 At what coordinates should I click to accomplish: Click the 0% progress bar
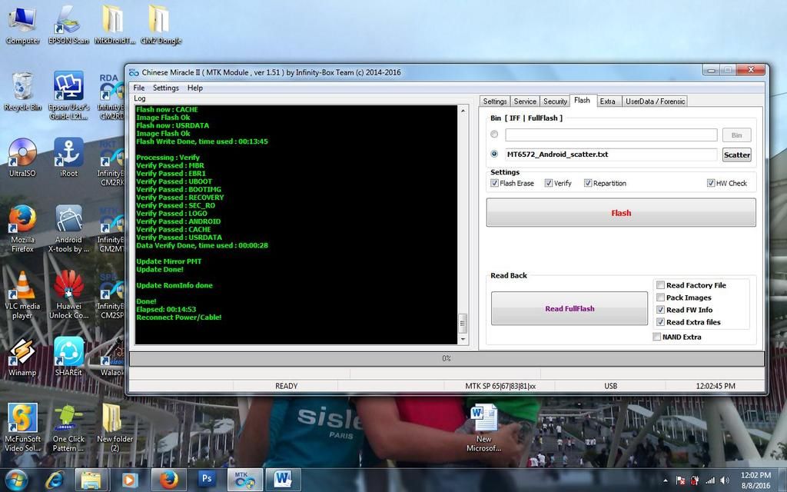tap(446, 358)
